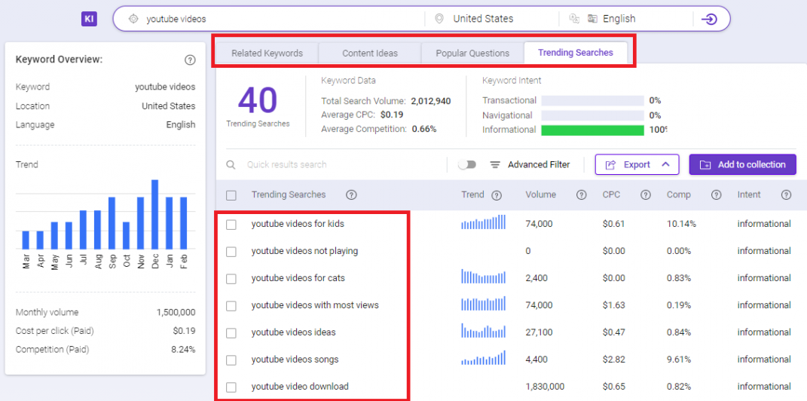Switch to the Popular Questions tab

472,53
